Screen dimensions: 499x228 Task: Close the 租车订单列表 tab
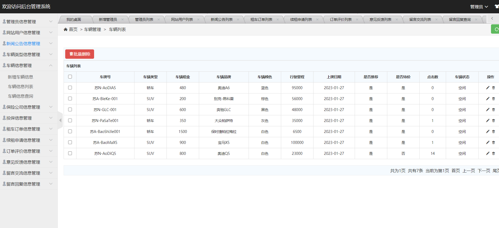278,19
